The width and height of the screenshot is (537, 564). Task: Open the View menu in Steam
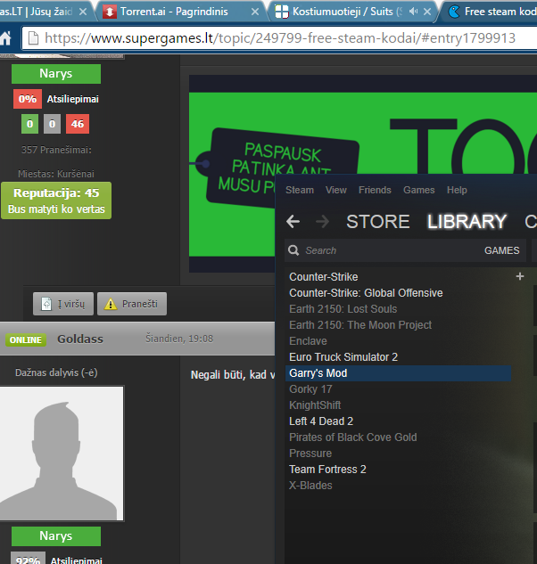point(336,190)
